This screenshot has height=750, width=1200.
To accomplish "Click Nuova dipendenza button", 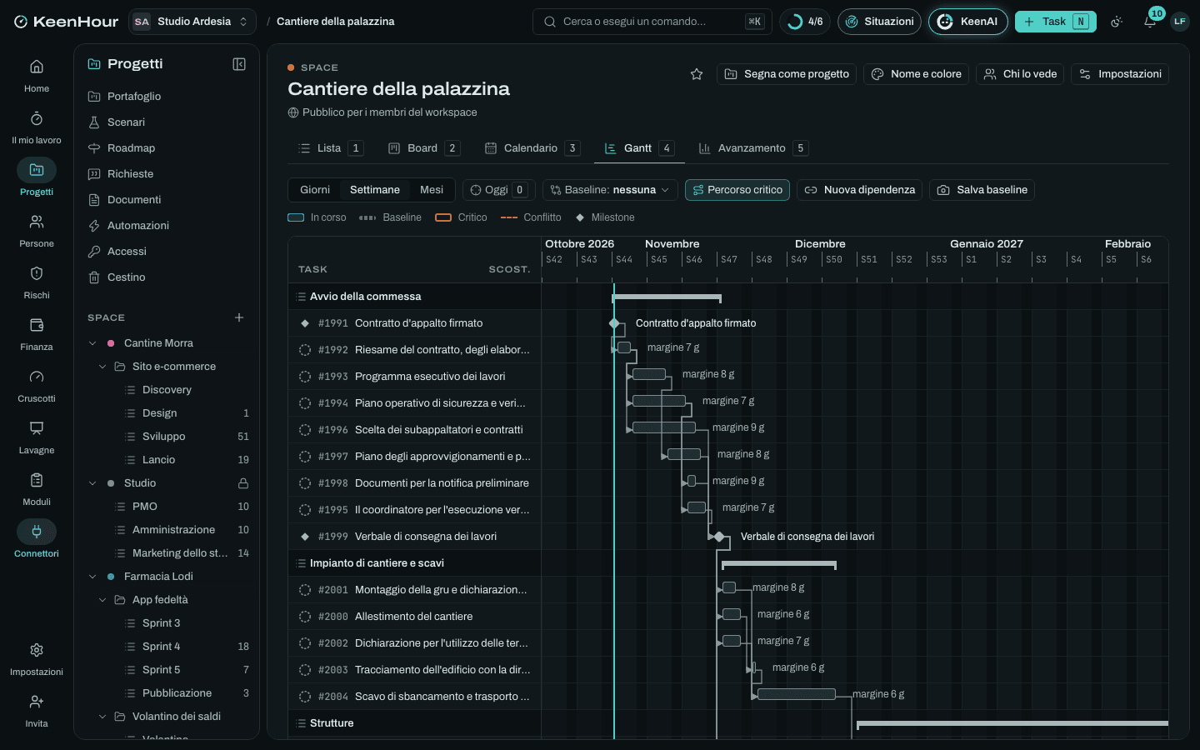I will [859, 190].
